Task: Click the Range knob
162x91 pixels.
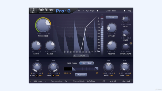Action: [x=50, y=46]
